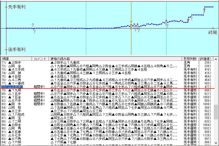
Task: Click the 後手有利 label on graph
Action: point(17,50)
